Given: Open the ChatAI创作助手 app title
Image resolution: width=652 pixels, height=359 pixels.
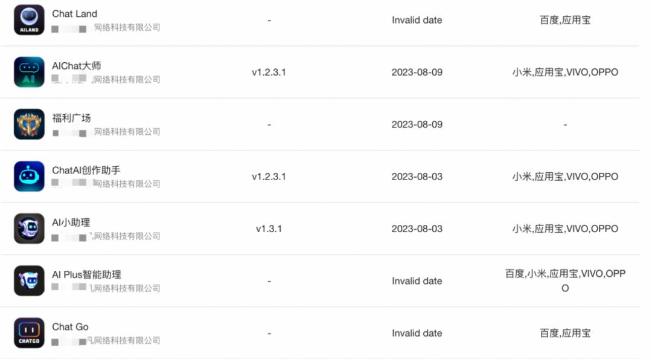Looking at the screenshot, I should coord(86,170).
